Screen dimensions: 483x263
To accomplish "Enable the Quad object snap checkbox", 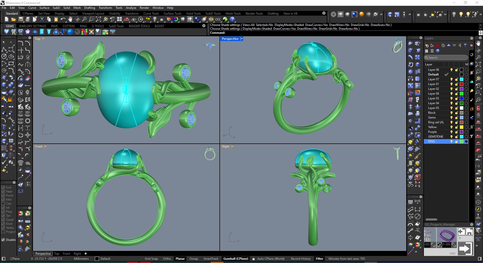I will [4, 219].
